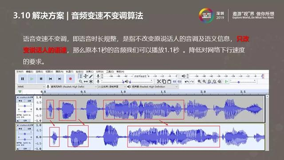Redo the last edit
284x160 pixels.
[192, 82]
